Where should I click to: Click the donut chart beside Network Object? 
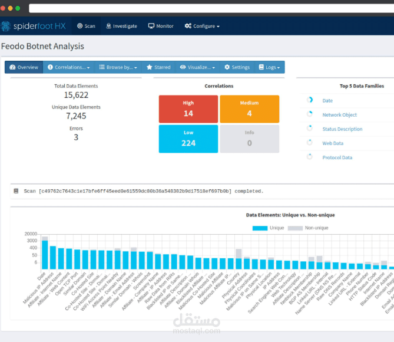pyautogui.click(x=310, y=114)
